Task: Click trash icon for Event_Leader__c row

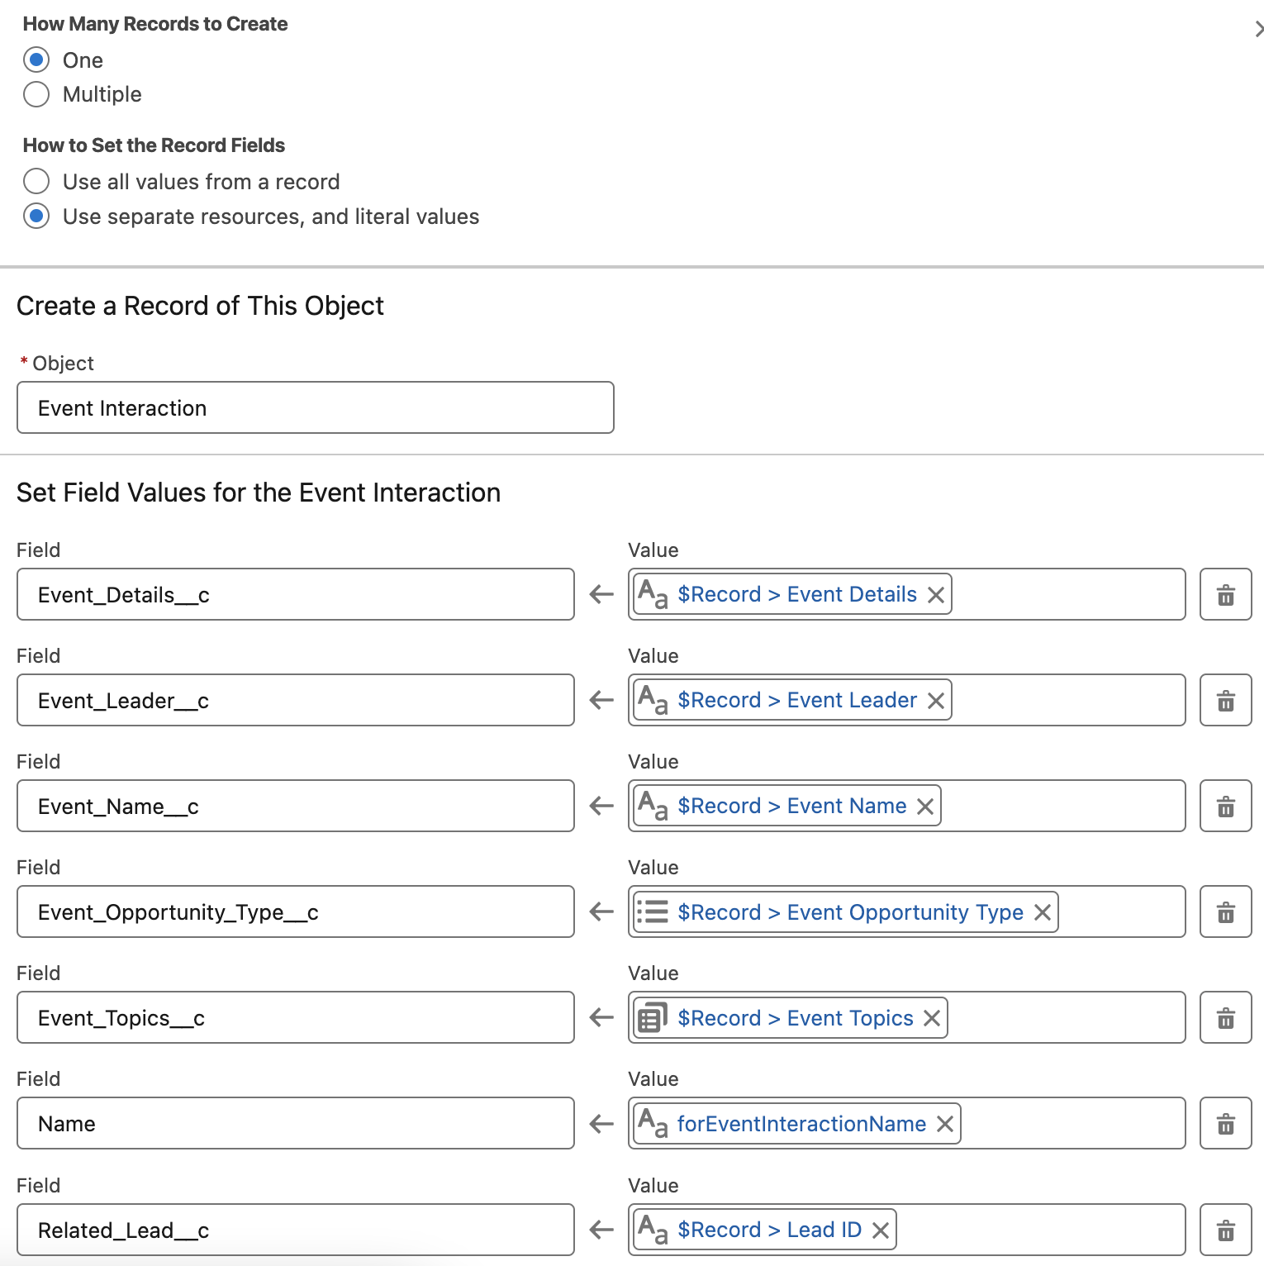Action: click(x=1225, y=700)
